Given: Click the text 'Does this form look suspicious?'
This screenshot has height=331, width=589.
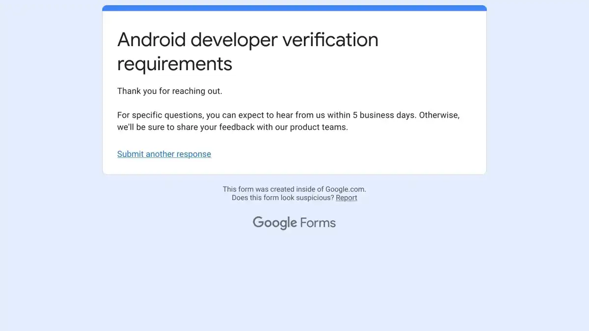Looking at the screenshot, I should [x=283, y=198].
